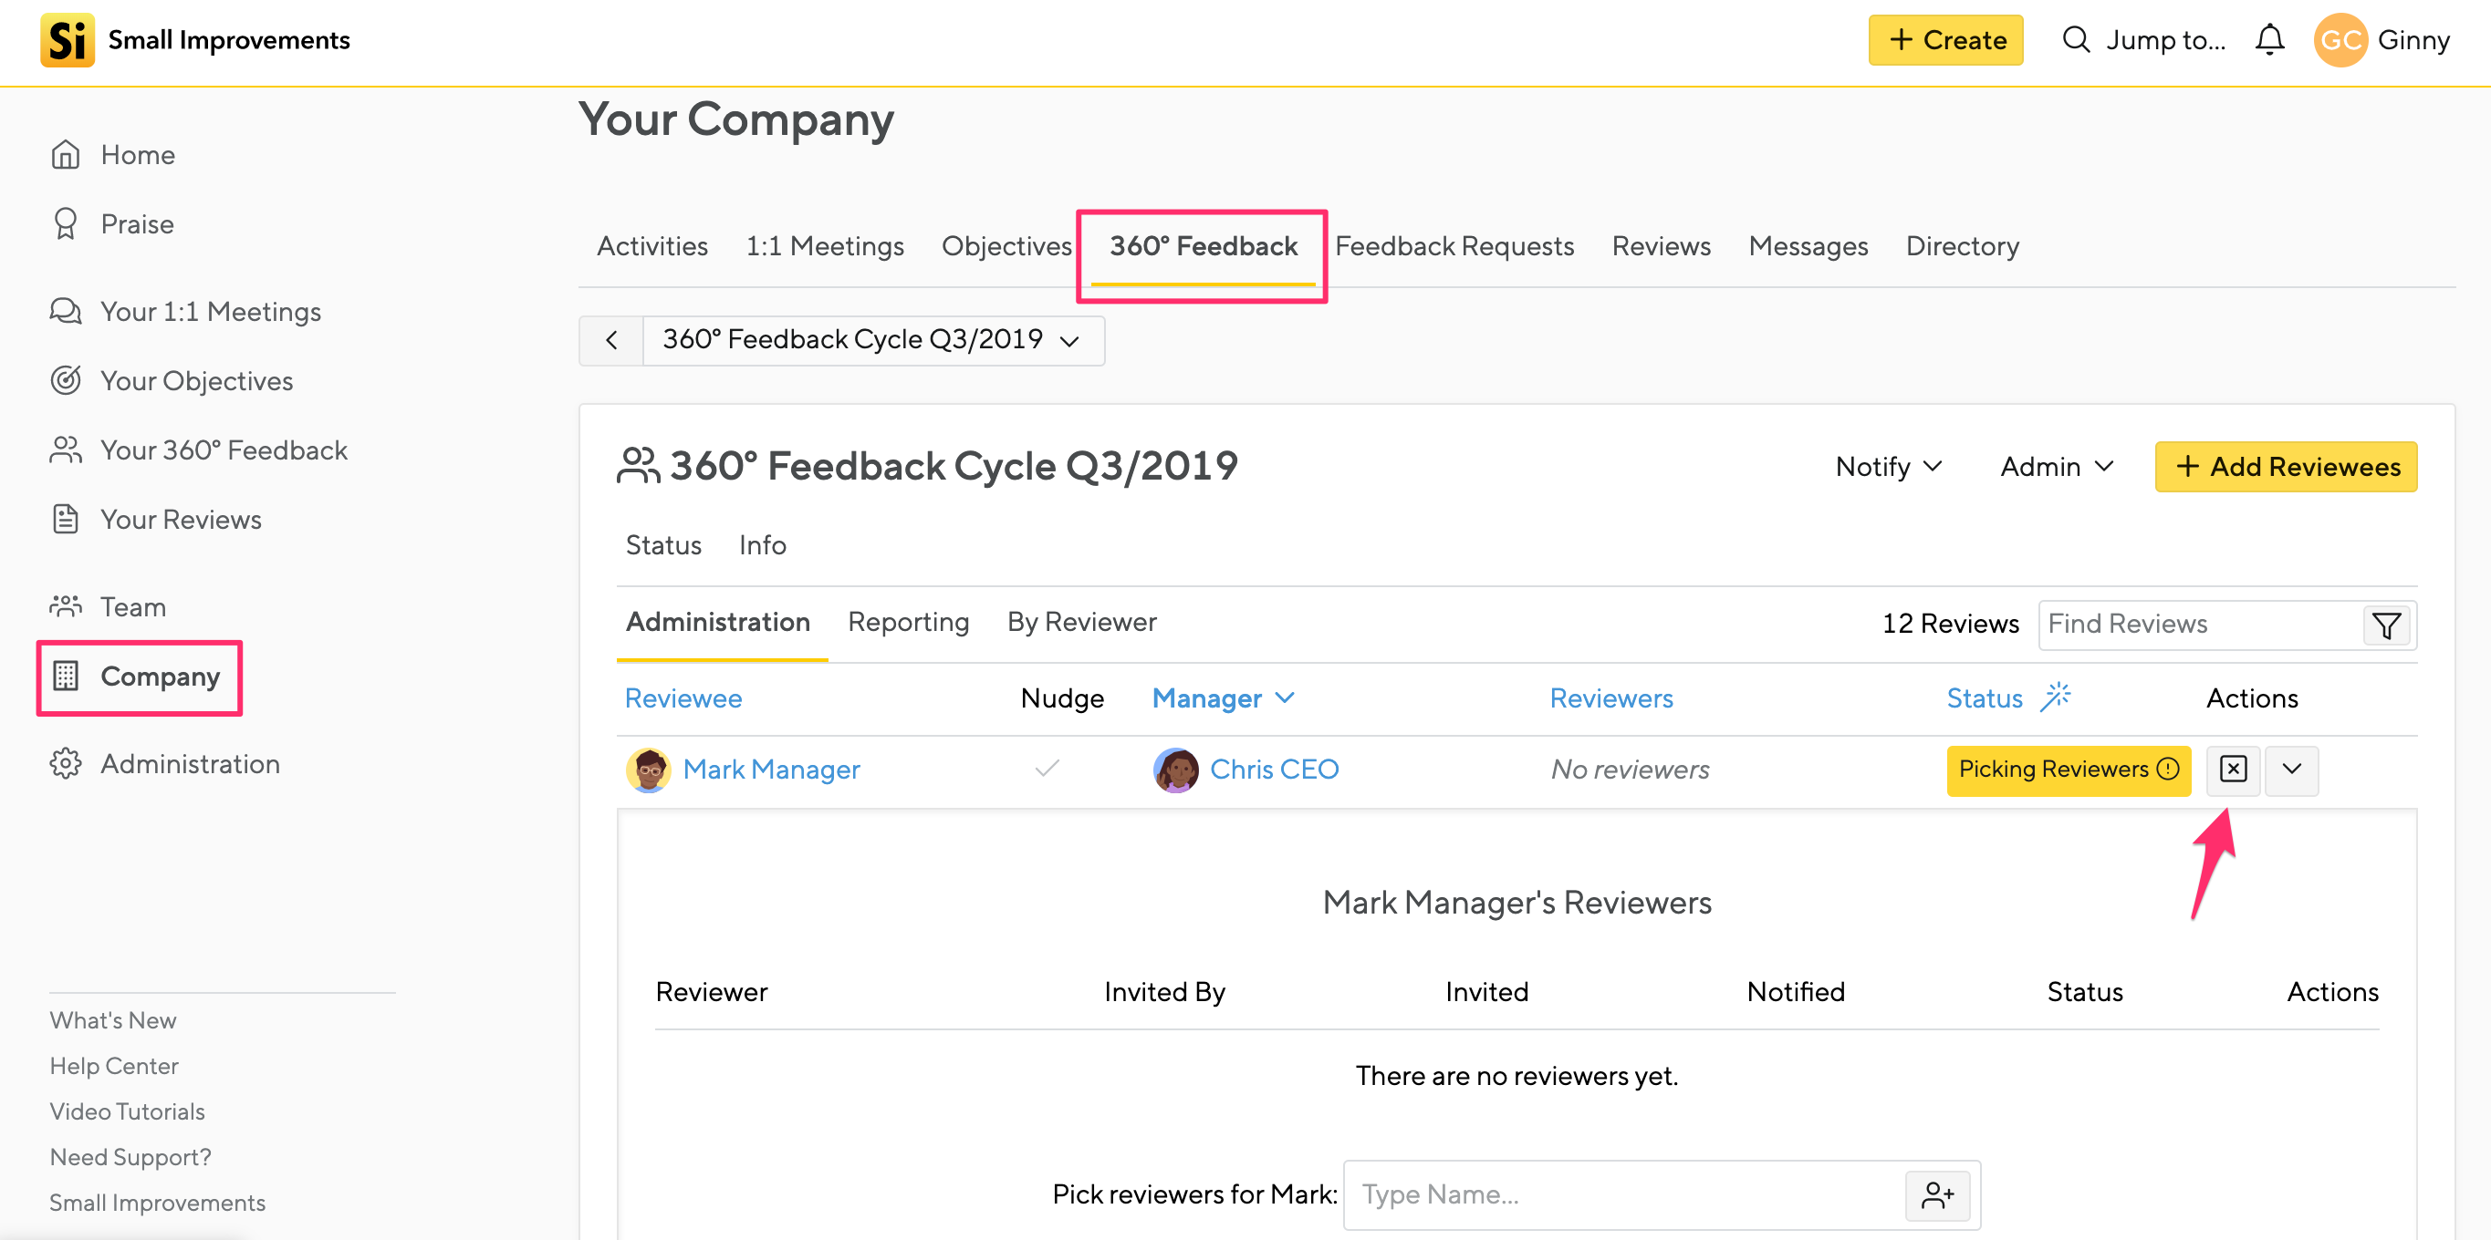Open Praise from the sidebar
Screen dimensions: 2491x1240
pos(136,224)
